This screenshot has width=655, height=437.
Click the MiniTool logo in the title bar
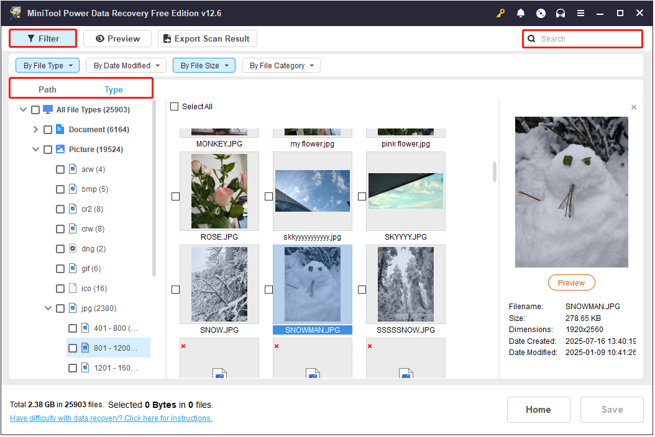pyautogui.click(x=14, y=12)
